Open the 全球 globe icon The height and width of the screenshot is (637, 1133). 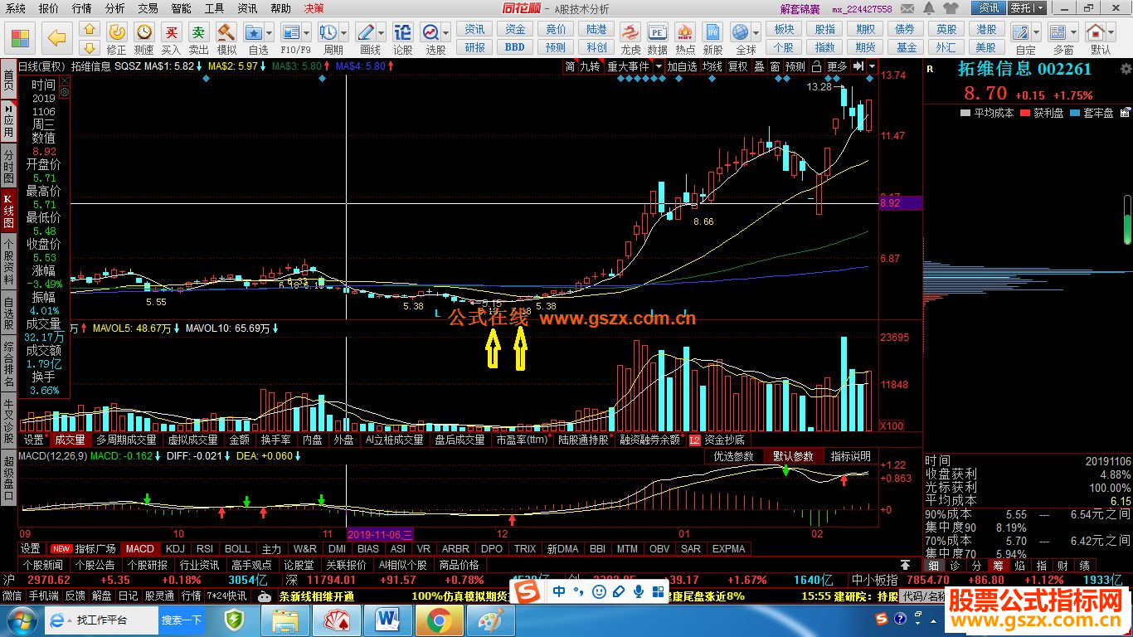click(x=740, y=32)
